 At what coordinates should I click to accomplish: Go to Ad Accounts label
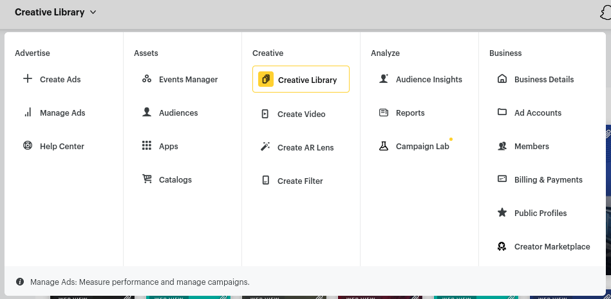tap(538, 113)
